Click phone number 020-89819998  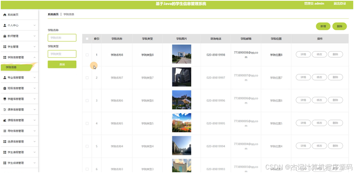[216, 55]
